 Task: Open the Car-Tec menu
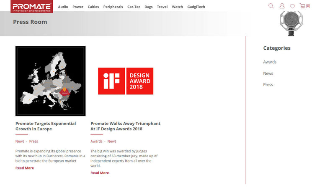(134, 7)
